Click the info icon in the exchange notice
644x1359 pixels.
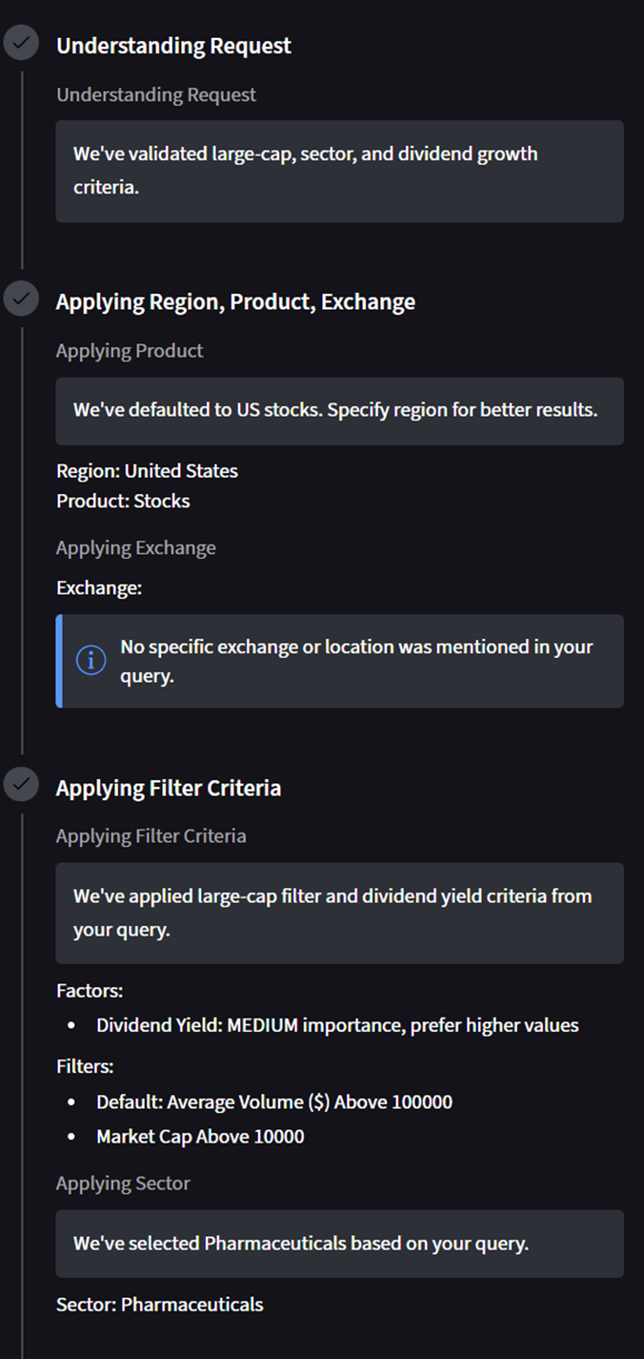91,660
